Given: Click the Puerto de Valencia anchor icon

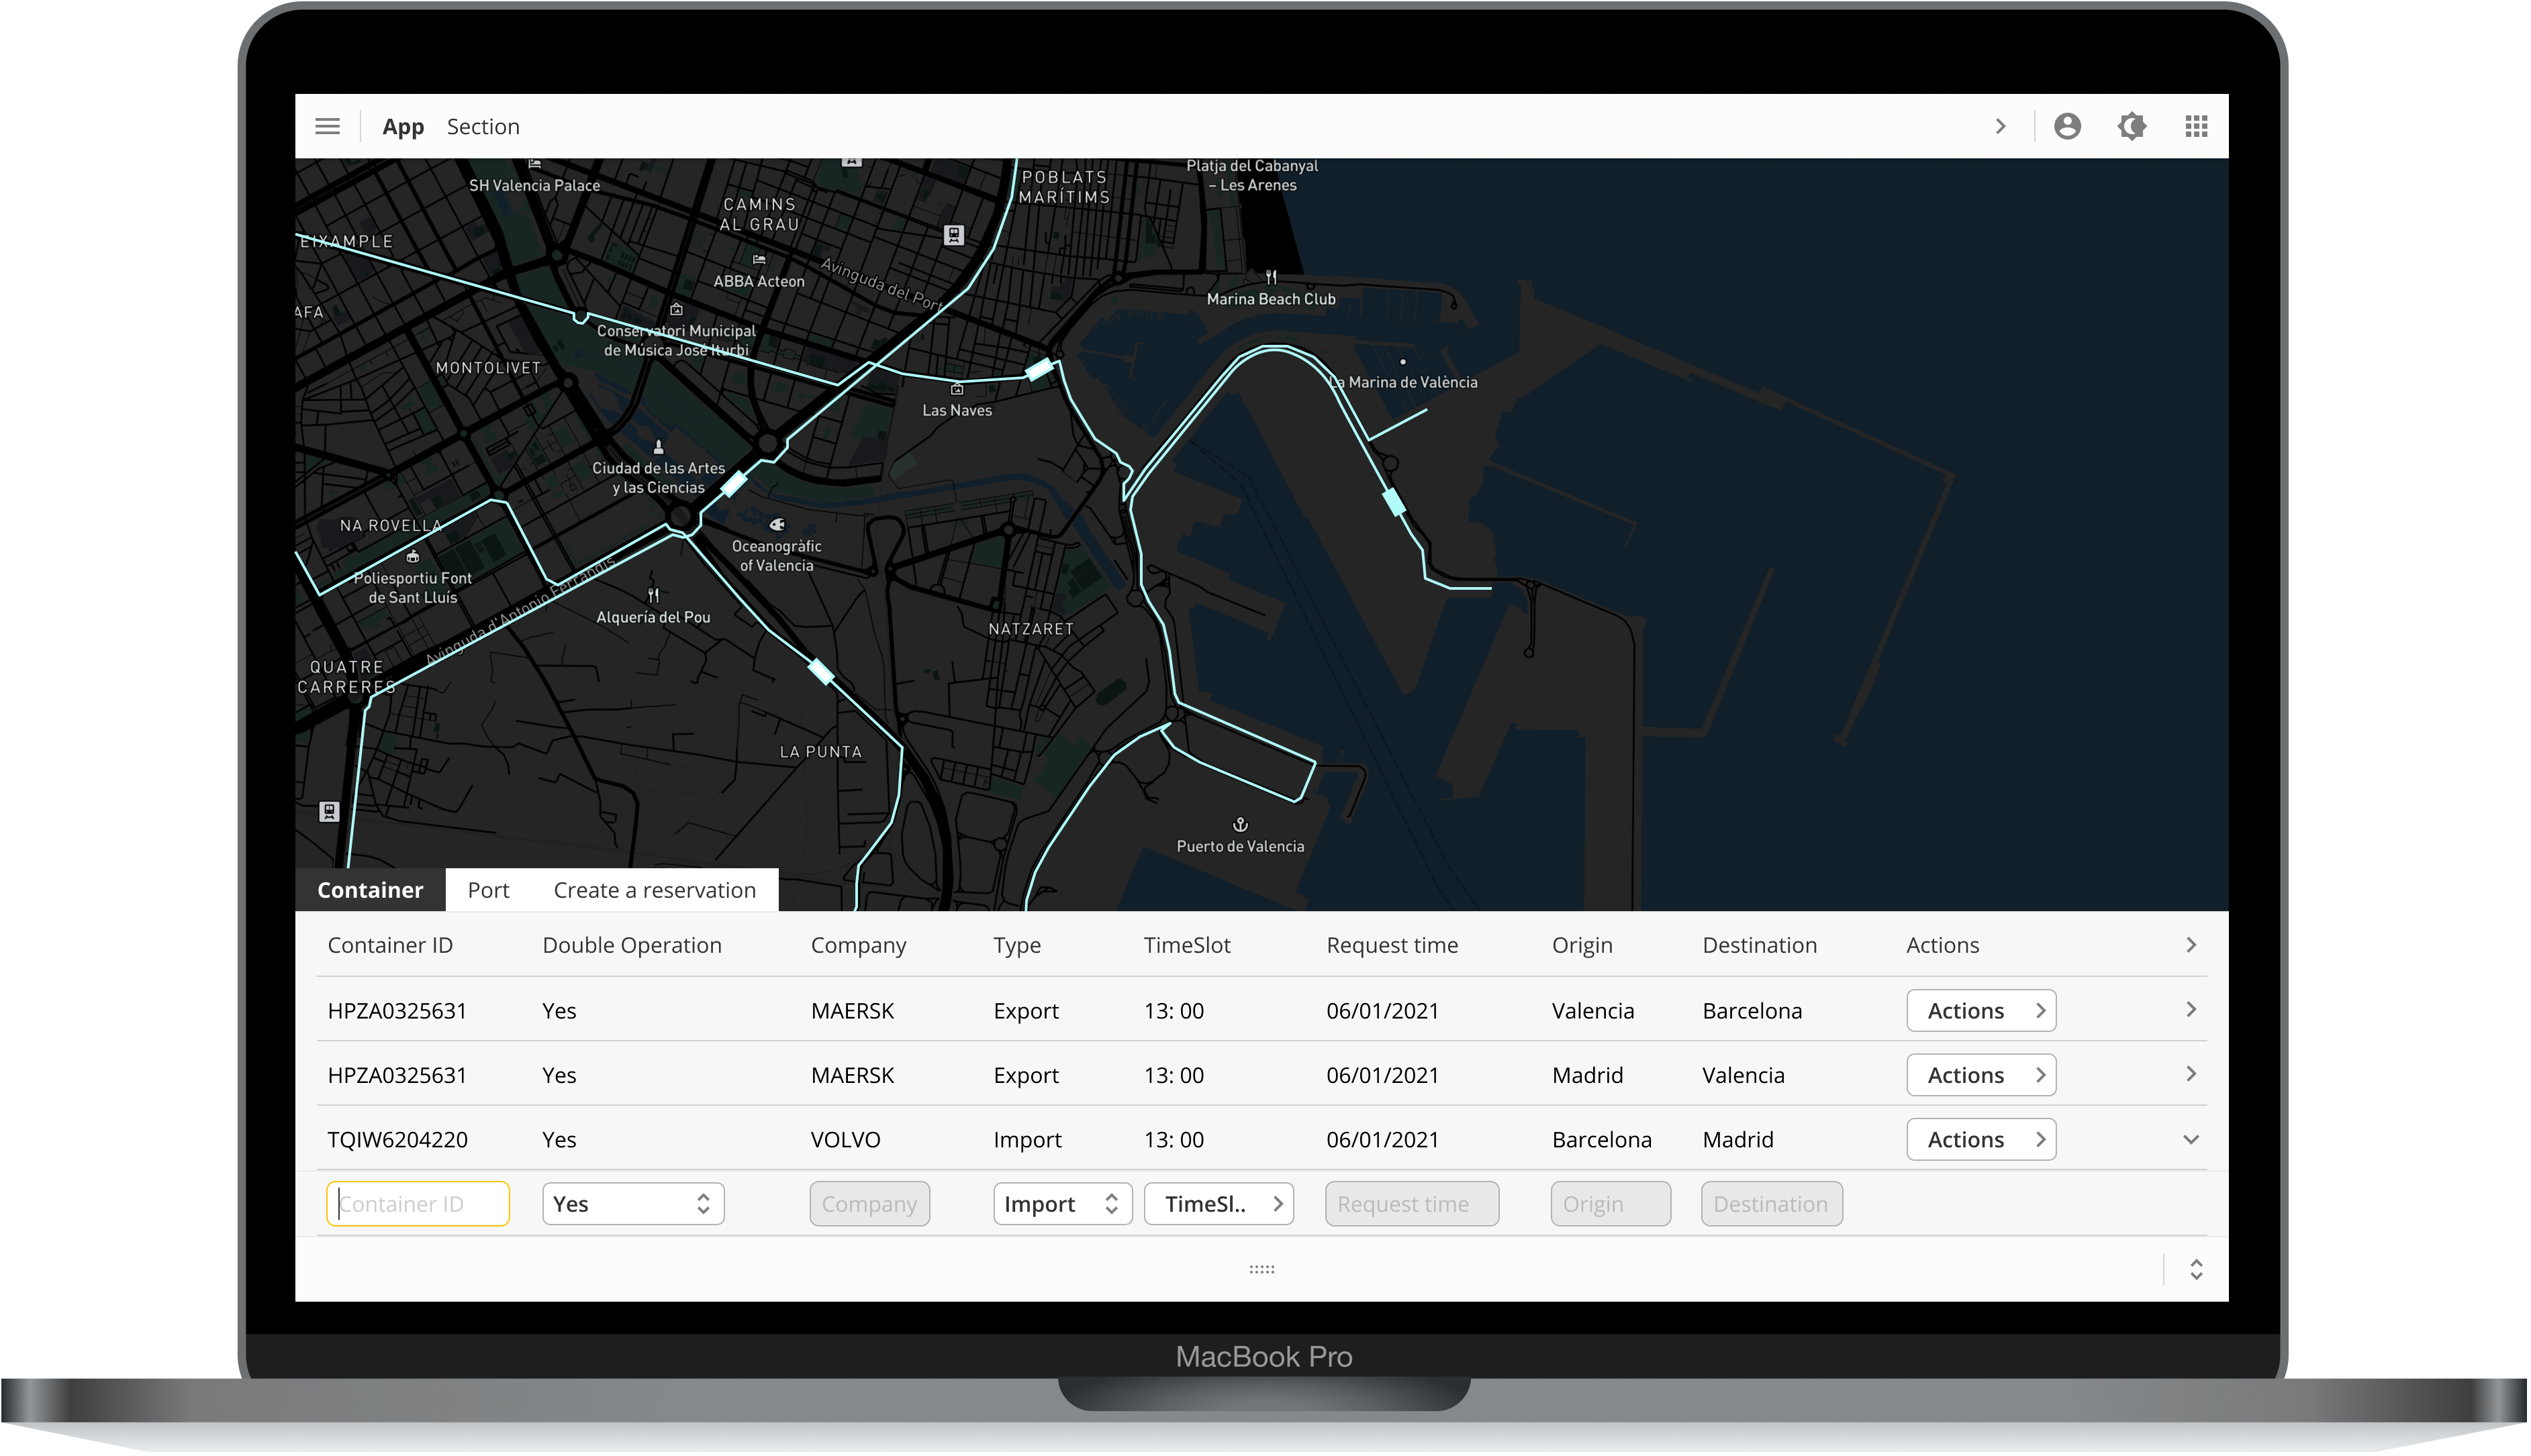Looking at the screenshot, I should pos(1239,824).
